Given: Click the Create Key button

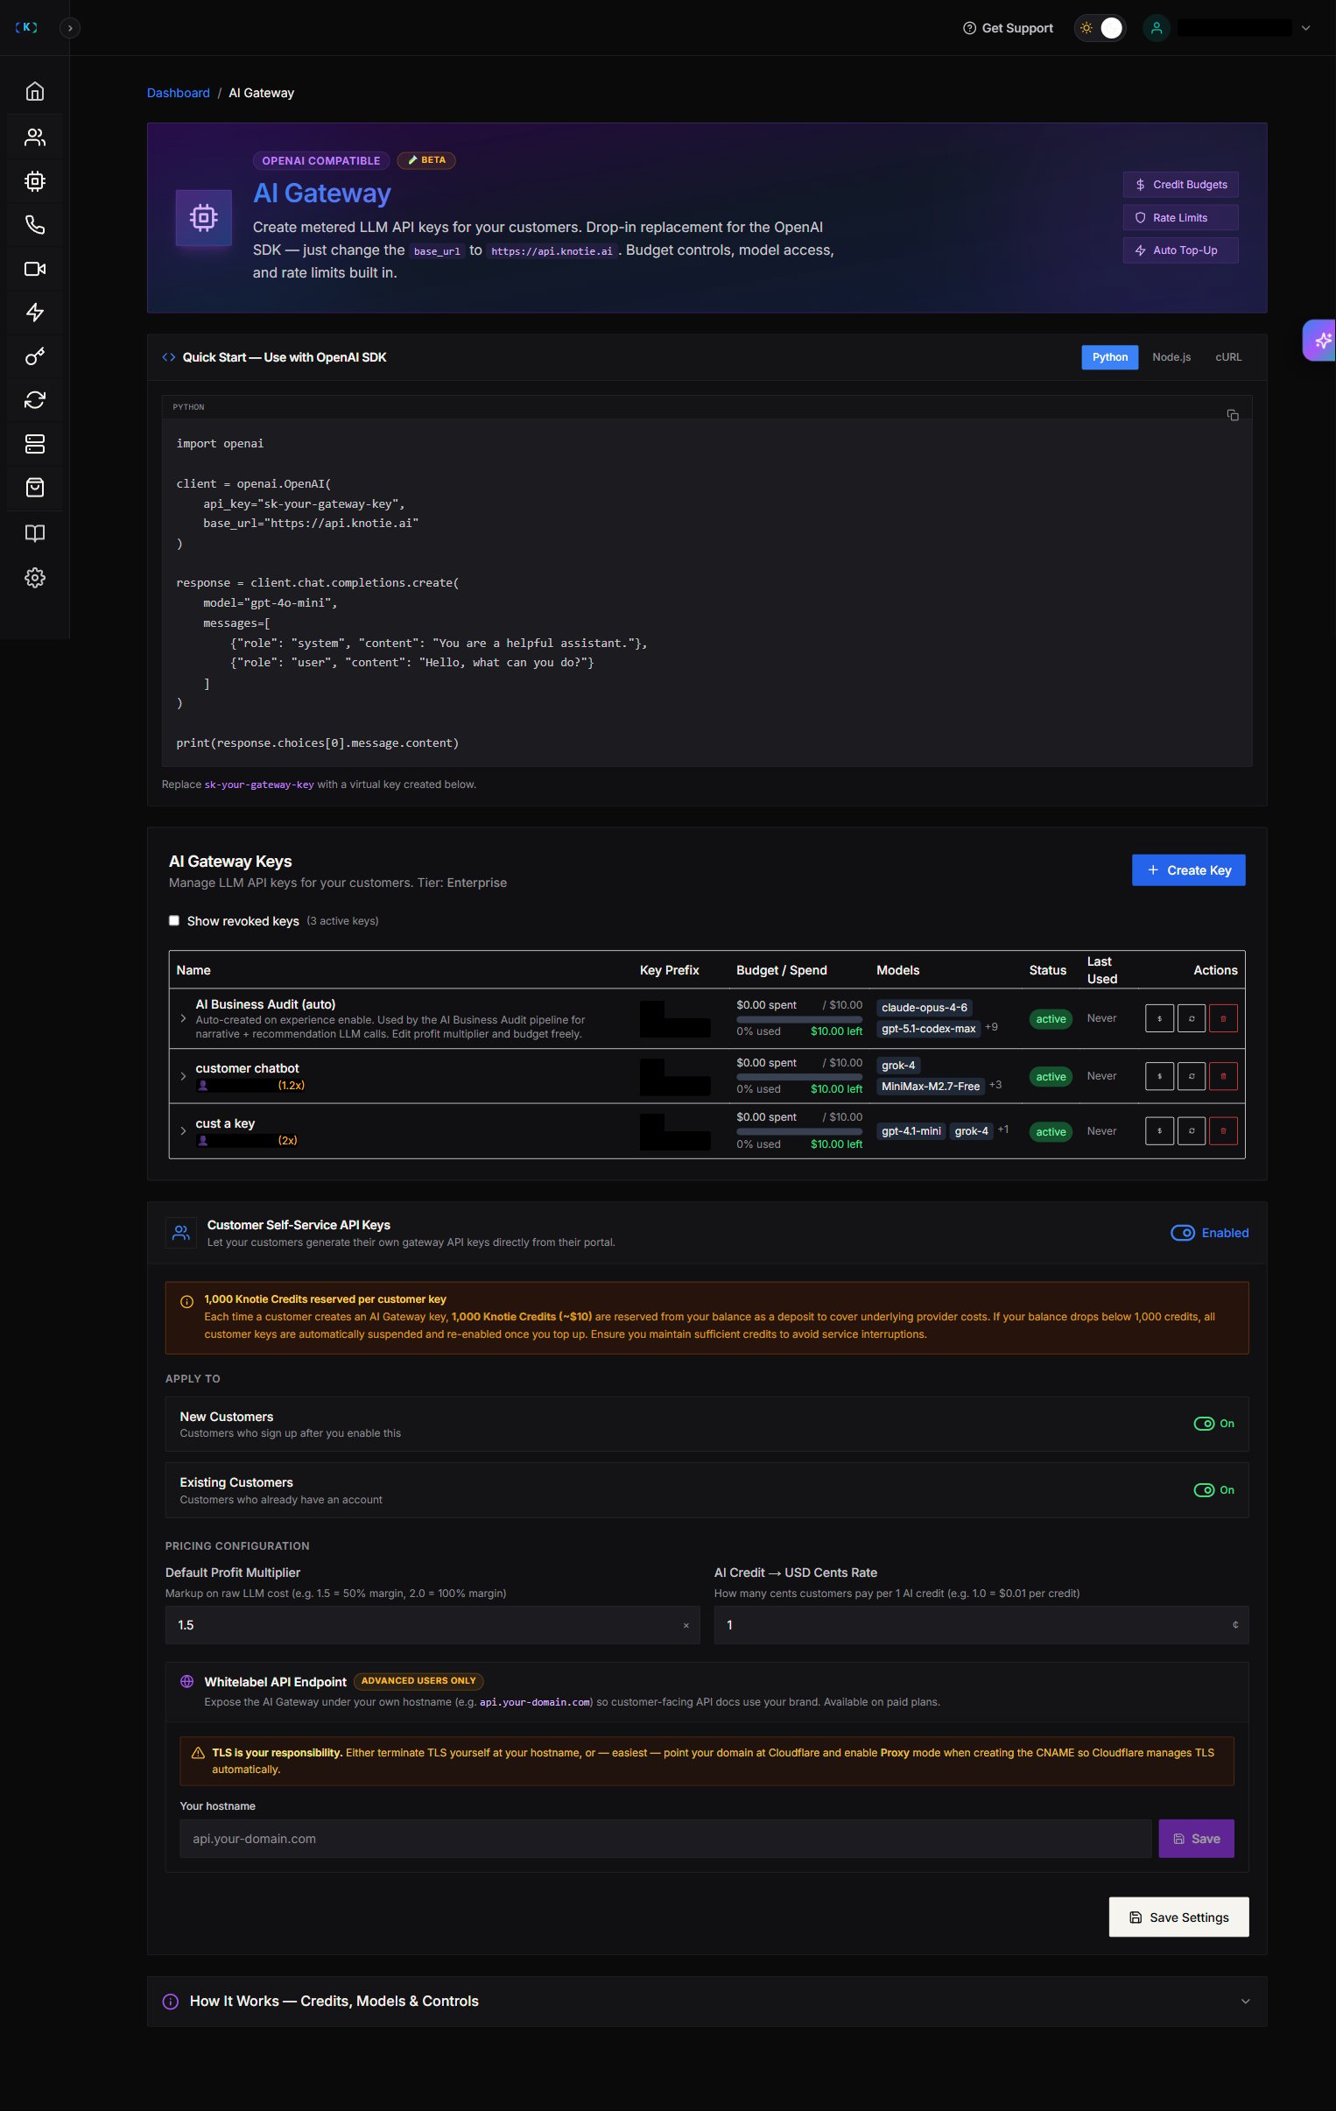Looking at the screenshot, I should [1188, 869].
